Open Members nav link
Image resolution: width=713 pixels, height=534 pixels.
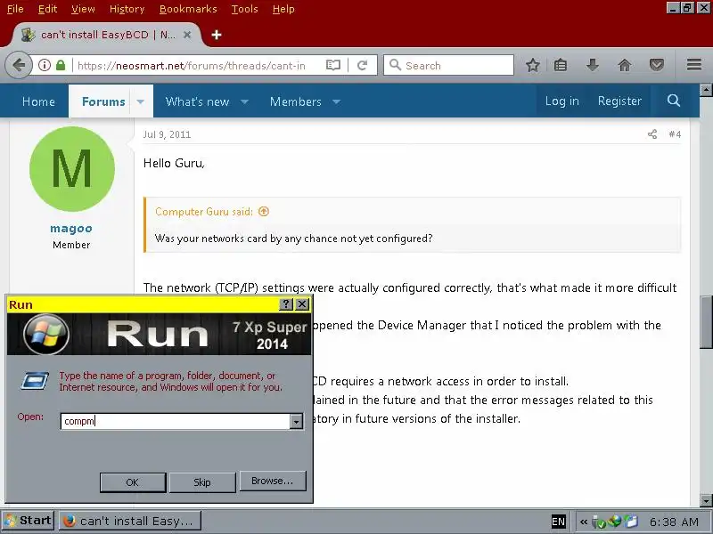point(296,101)
